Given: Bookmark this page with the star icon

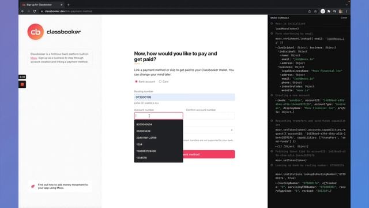Looking at the screenshot, I should [315, 12].
